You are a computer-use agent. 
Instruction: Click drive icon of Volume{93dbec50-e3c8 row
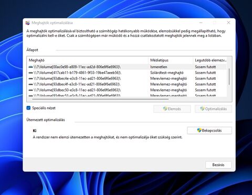click(x=31, y=90)
